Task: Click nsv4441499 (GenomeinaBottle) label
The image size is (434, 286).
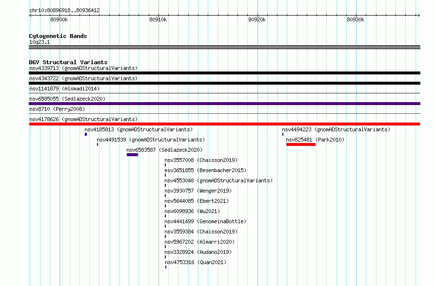Action: (205, 221)
